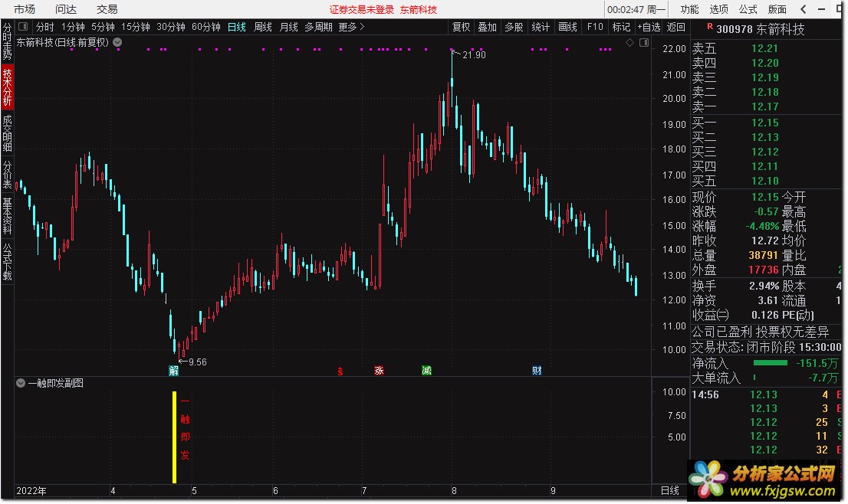Click the 解 event marker below the chart
This screenshot has width=848, height=504.
173,371
